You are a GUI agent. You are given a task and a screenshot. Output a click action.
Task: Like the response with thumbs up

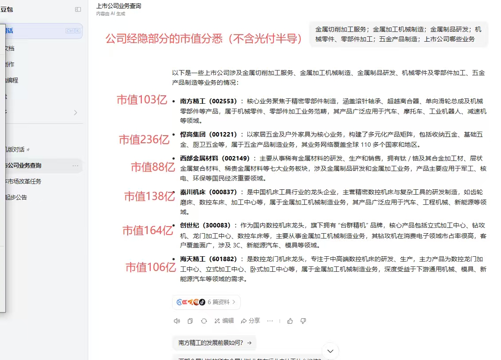(290, 321)
